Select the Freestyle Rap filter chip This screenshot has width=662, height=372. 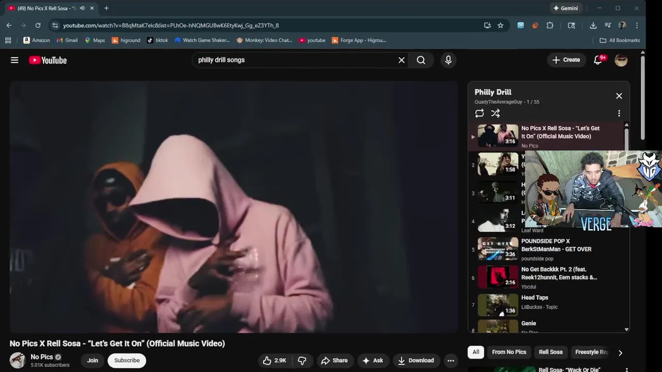coord(591,352)
